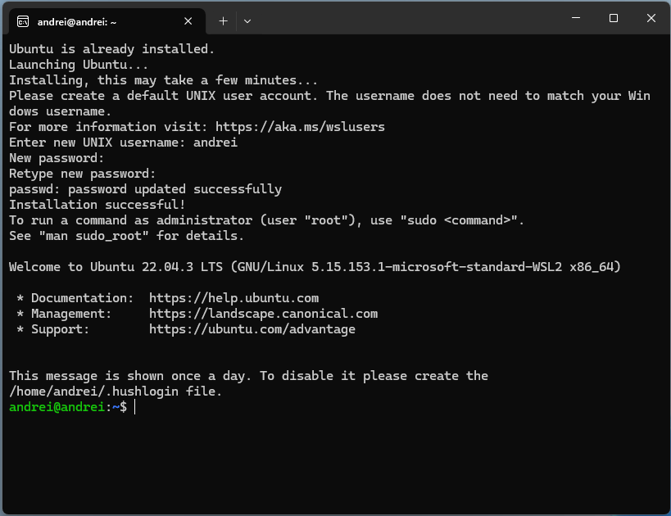The width and height of the screenshot is (671, 516).
Task: Click the /home/andrei/.hushlogin file path text
Action: pyautogui.click(x=93, y=392)
